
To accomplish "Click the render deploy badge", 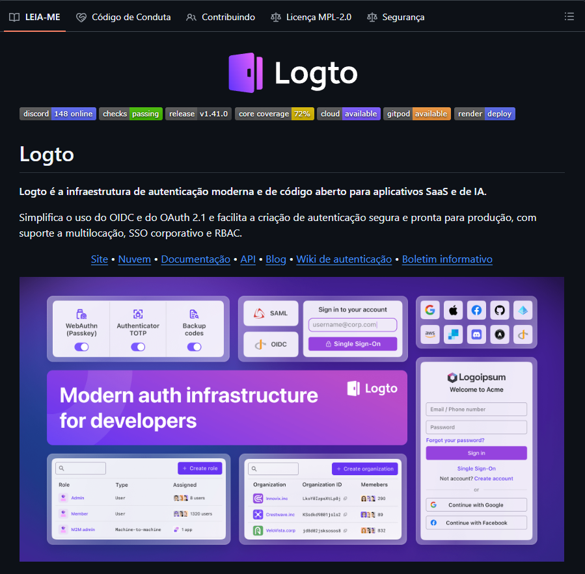I will (485, 114).
